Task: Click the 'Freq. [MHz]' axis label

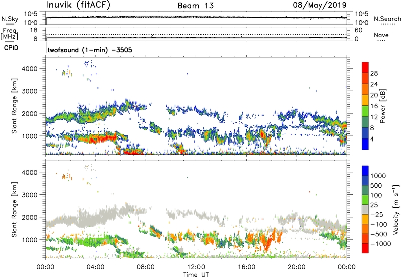Action: [9, 34]
